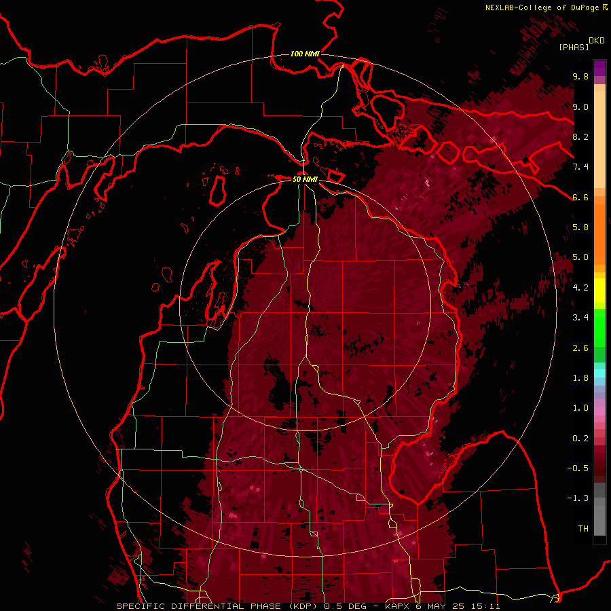Click the KAPX 6 MAY 25 15:11 timestamp
The width and height of the screenshot is (611, 611).
click(442, 606)
